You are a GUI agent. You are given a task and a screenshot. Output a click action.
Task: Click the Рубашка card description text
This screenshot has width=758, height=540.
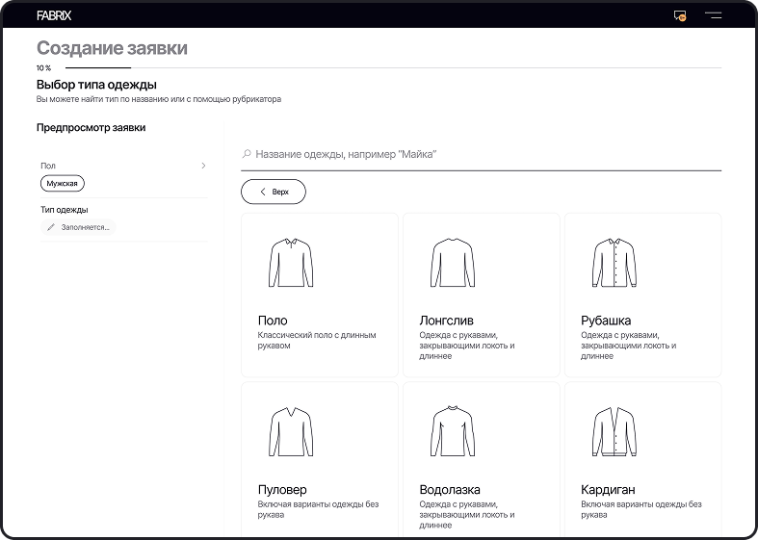point(628,346)
